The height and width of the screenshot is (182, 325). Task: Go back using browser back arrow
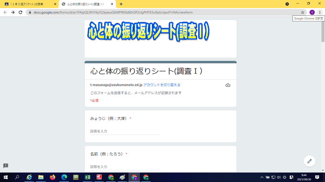point(5,13)
